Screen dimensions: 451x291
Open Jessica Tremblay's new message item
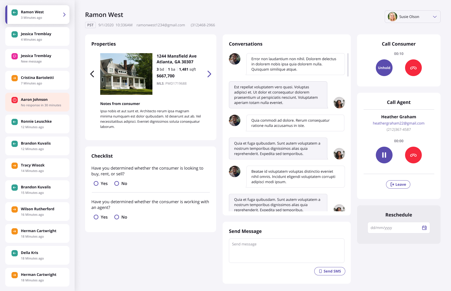tap(37, 58)
